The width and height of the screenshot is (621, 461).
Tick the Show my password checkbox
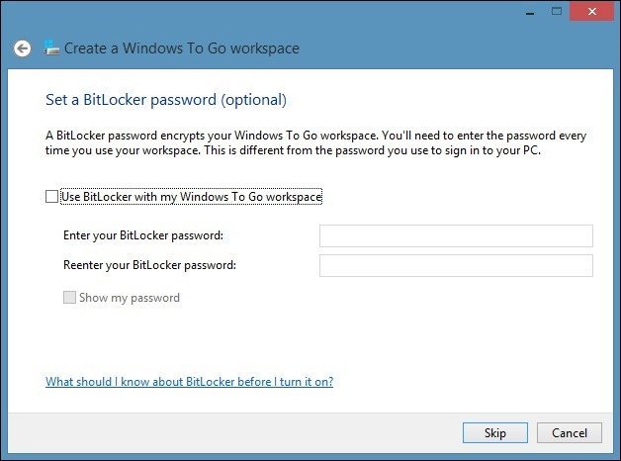click(69, 298)
